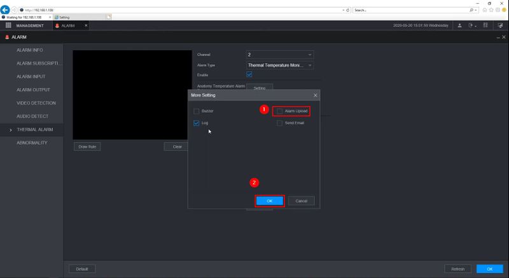The image size is (509, 278).
Task: Click the logout icon in top bar
Action: (472, 25)
